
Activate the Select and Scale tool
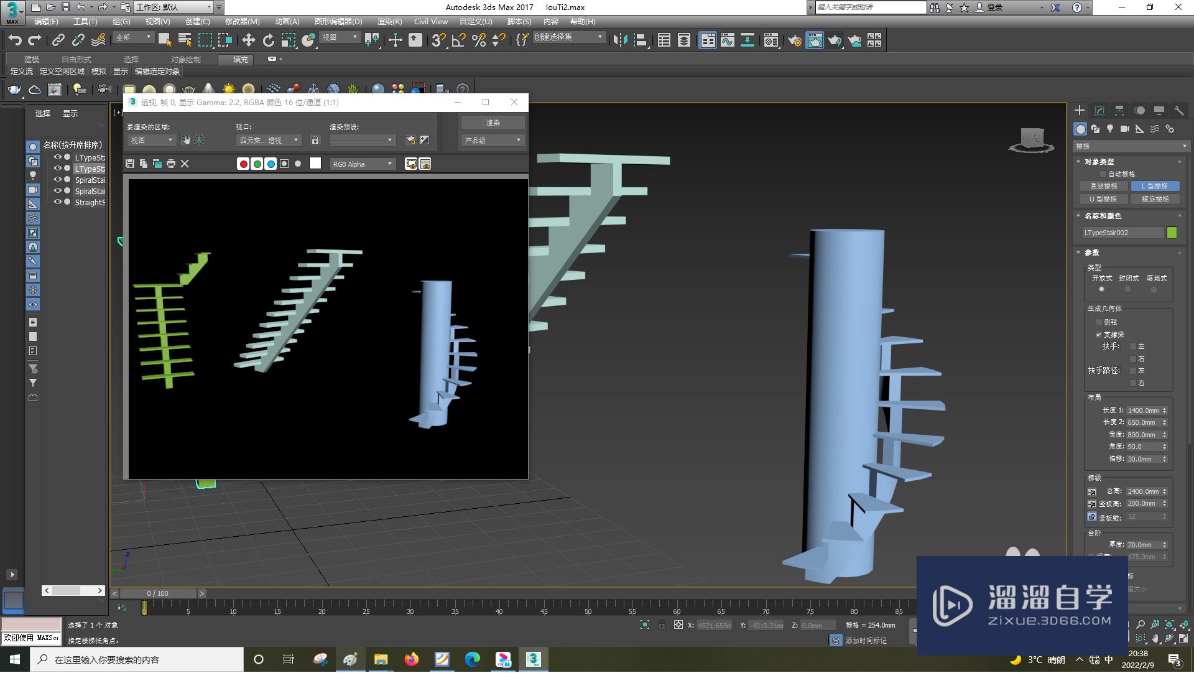coord(288,40)
